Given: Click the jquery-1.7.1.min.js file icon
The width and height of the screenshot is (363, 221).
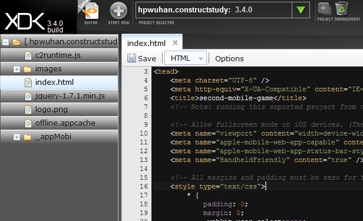Looking at the screenshot, I should pyautogui.click(x=28, y=96).
